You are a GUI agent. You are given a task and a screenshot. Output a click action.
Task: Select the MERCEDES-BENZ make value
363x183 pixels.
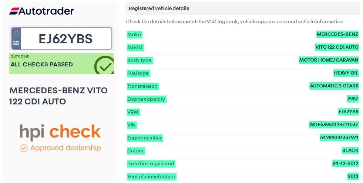(337, 34)
